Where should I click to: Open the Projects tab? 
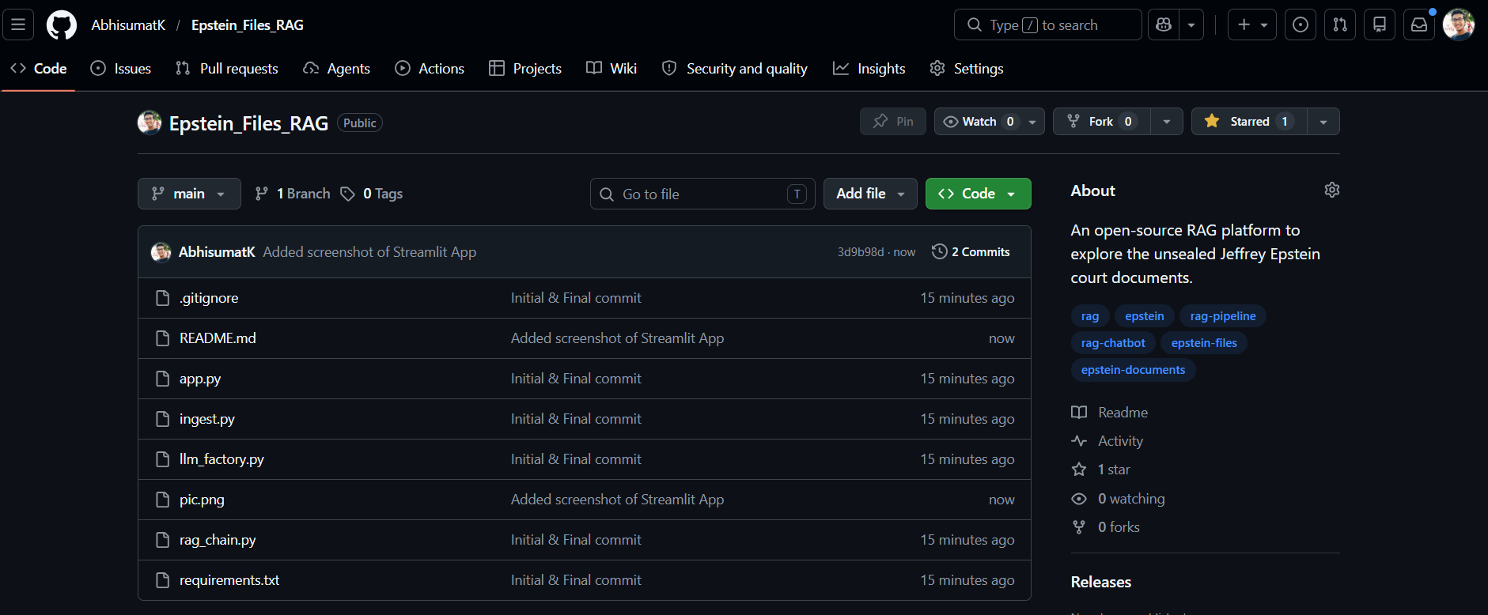pyautogui.click(x=525, y=69)
